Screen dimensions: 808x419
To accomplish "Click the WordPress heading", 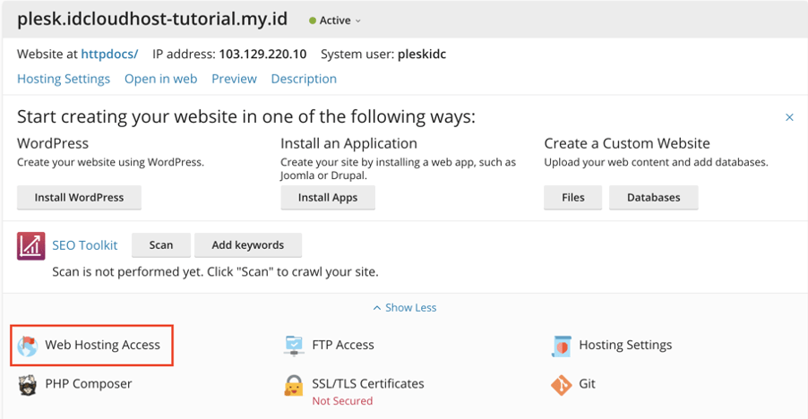I will (53, 143).
